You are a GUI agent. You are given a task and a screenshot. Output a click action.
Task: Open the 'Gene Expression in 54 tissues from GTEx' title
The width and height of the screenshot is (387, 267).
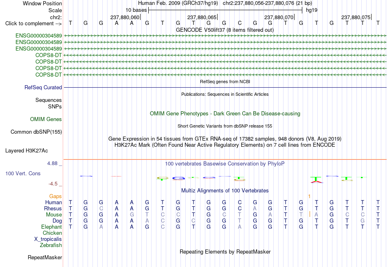(x=225, y=139)
